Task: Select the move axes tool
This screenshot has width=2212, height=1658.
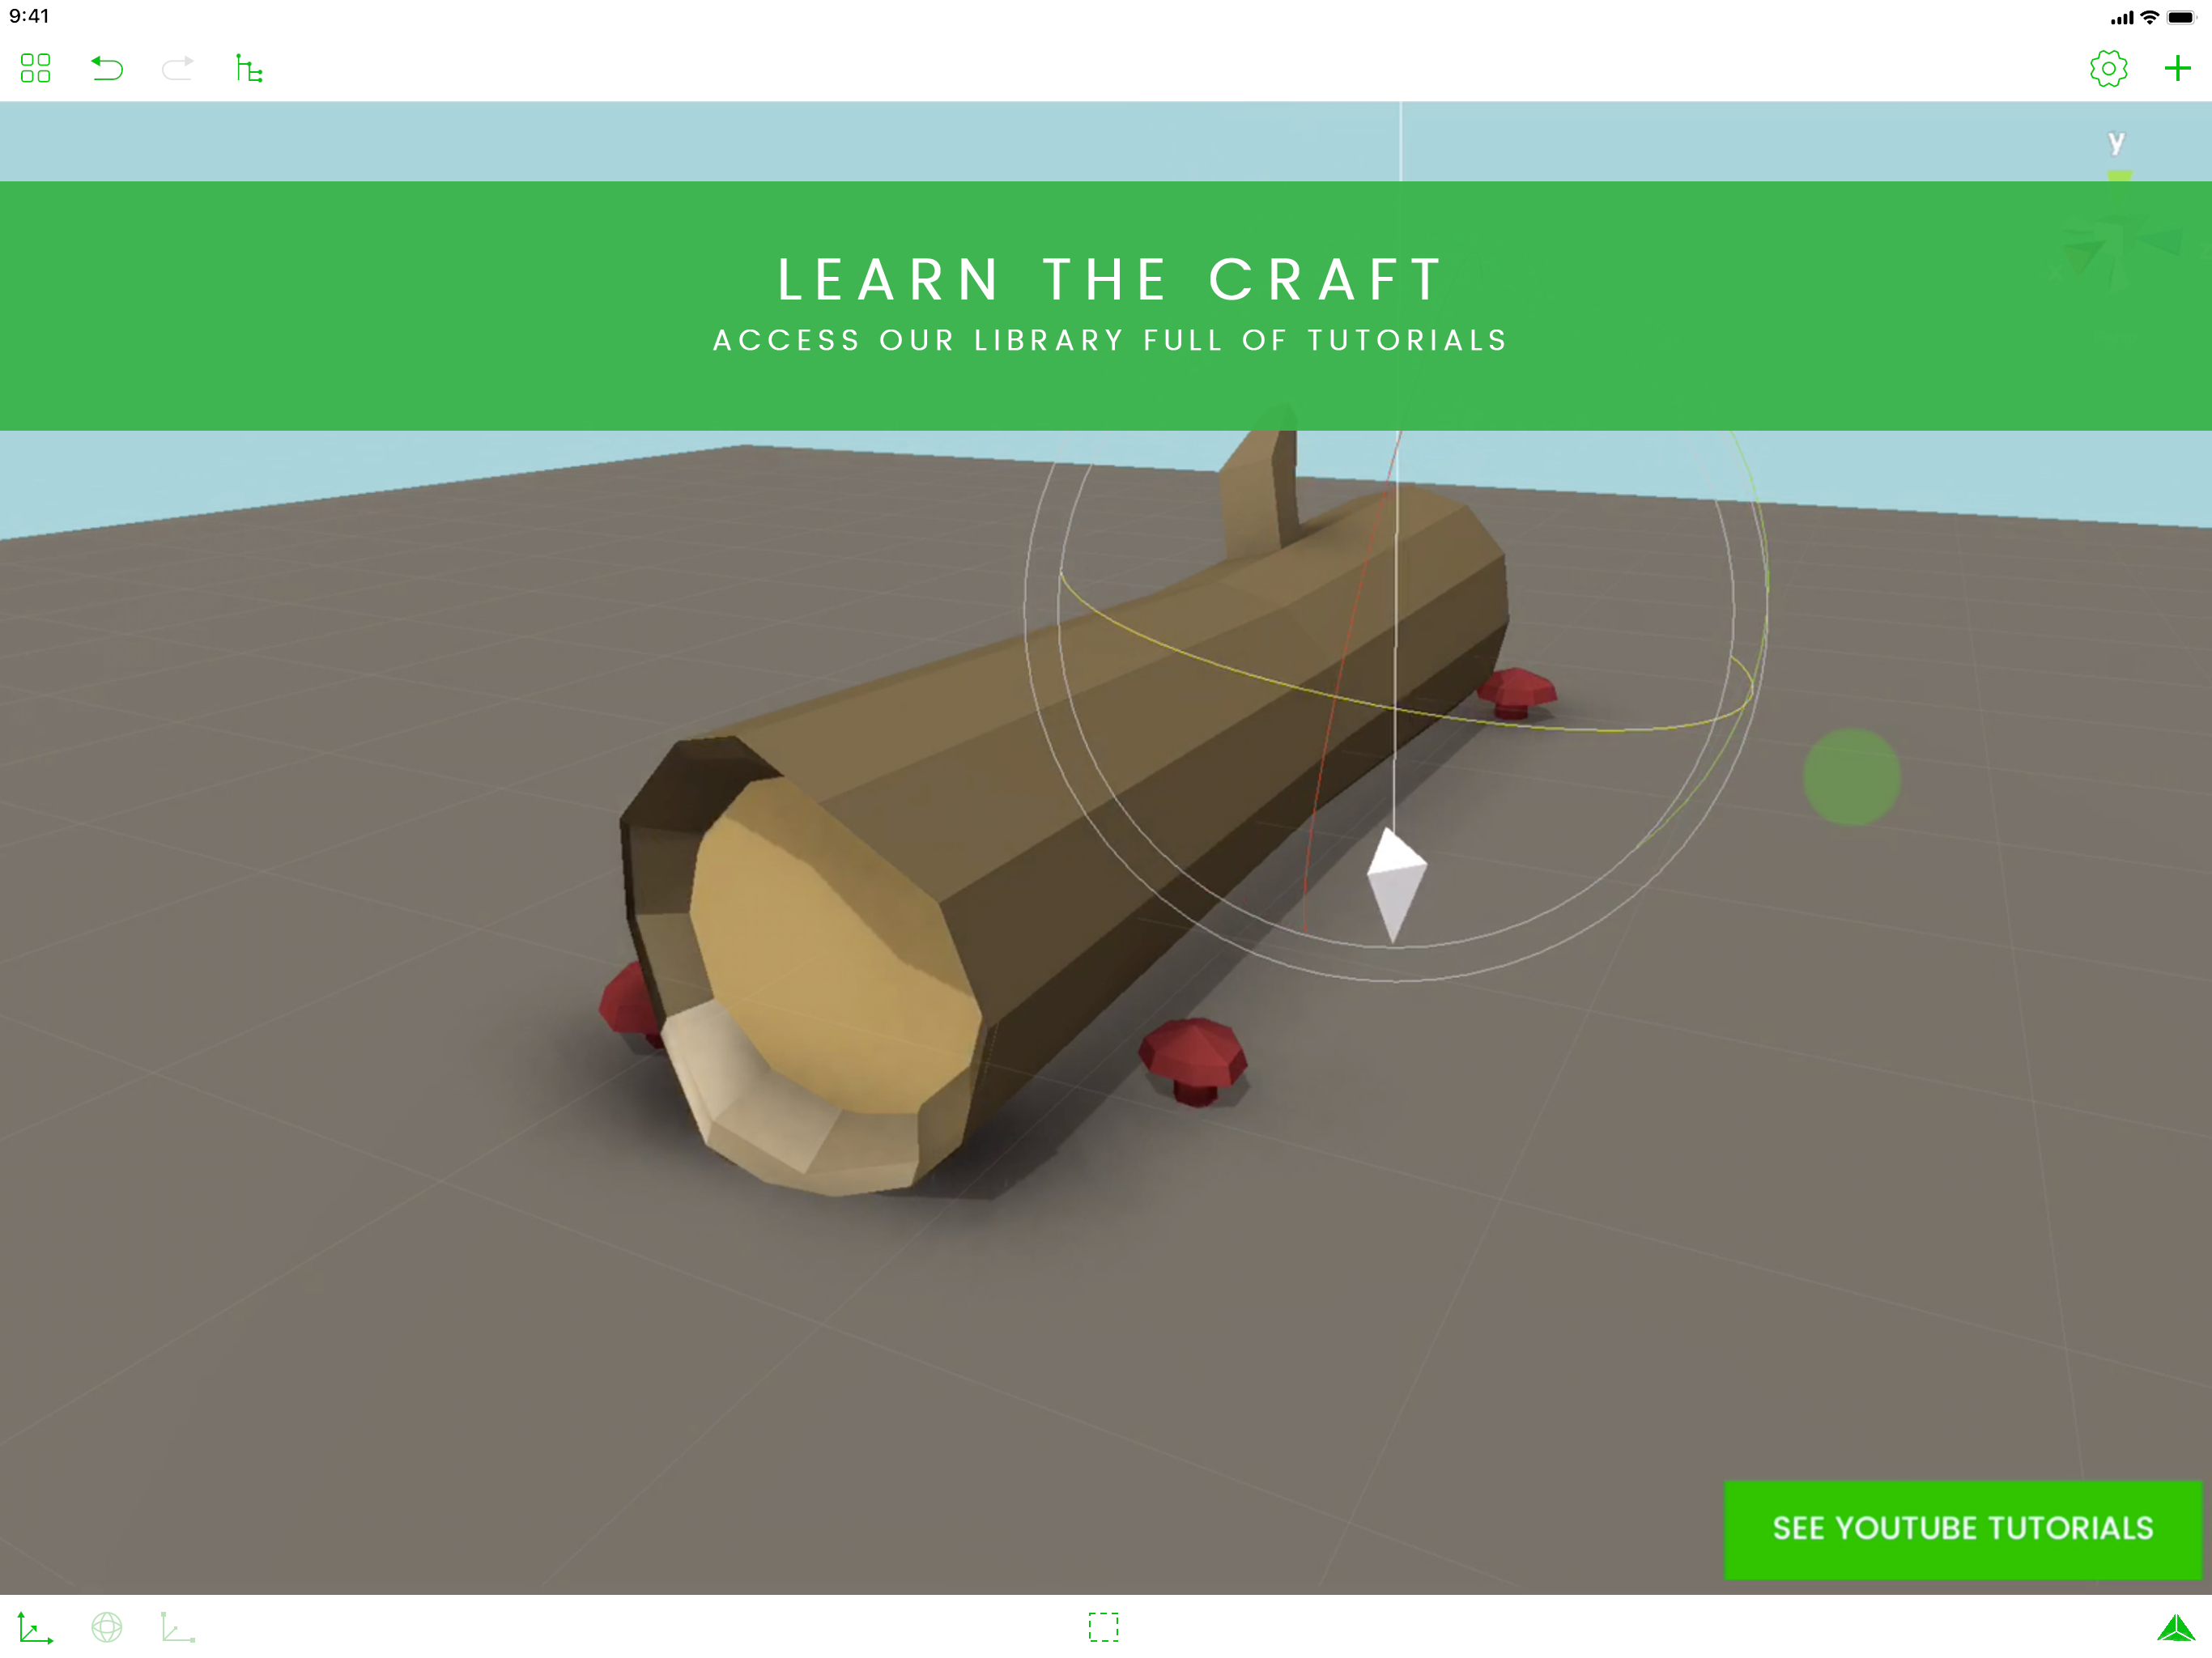Action: [x=35, y=1627]
